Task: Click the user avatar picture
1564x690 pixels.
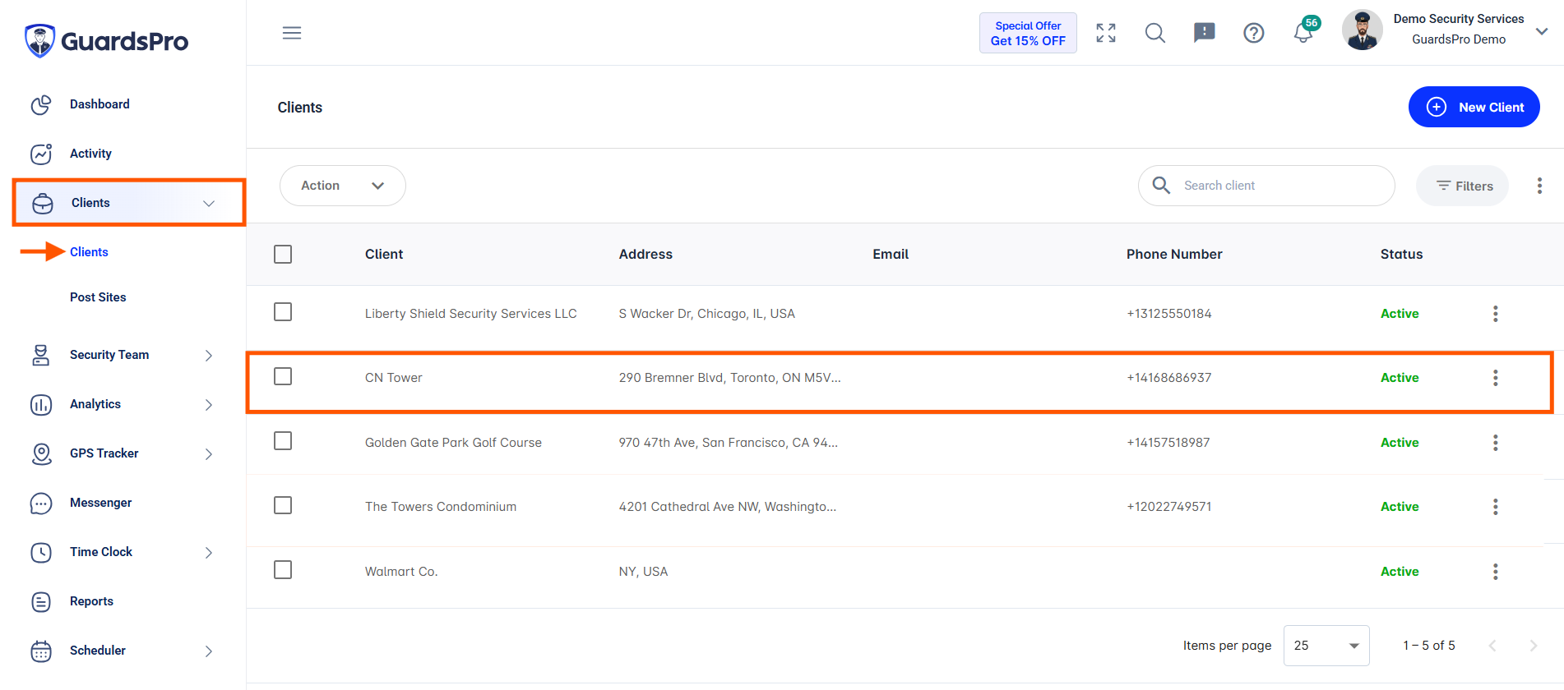Action: [x=1363, y=30]
